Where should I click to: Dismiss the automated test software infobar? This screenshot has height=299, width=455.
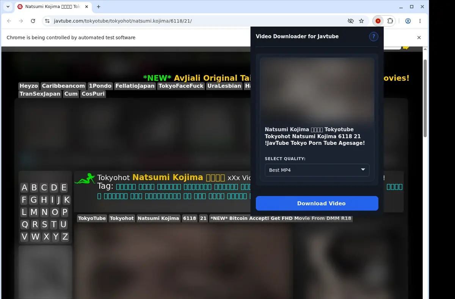[419, 37]
